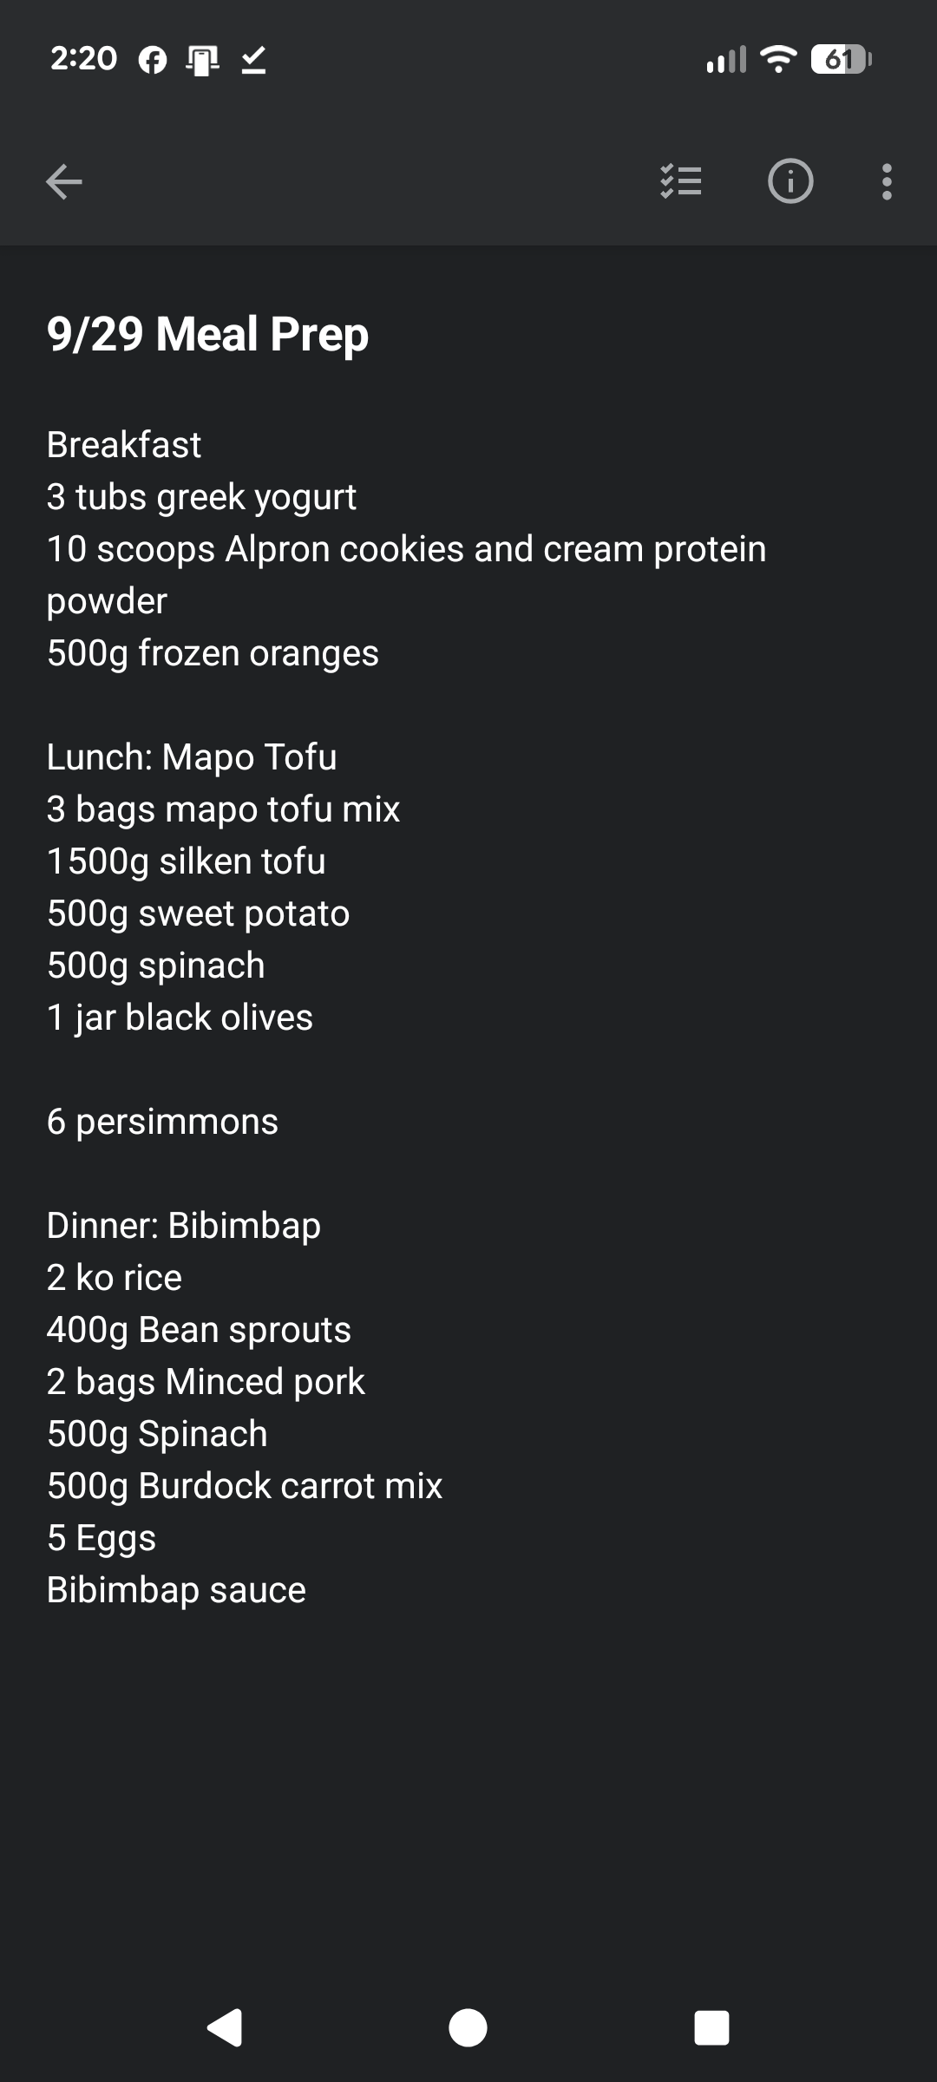Image resolution: width=937 pixels, height=2082 pixels.
Task: Select the "Dinner: Bibimbap" heading line
Action: click(x=184, y=1226)
